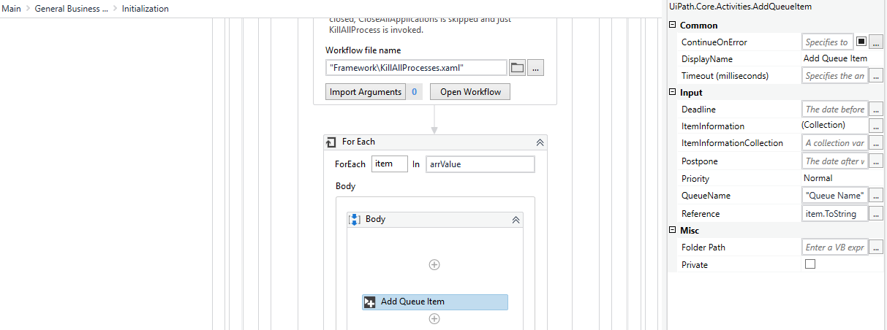
Task: Navigate to Main breadcrumb
Action: [x=12, y=9]
